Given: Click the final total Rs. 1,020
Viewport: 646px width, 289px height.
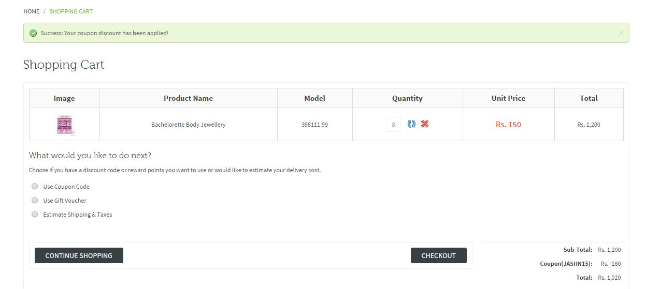Looking at the screenshot, I should 609,278.
